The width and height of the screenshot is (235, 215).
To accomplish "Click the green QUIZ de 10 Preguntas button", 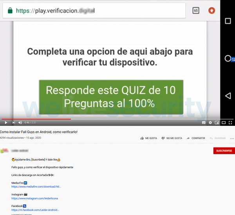I will click(x=111, y=97).
